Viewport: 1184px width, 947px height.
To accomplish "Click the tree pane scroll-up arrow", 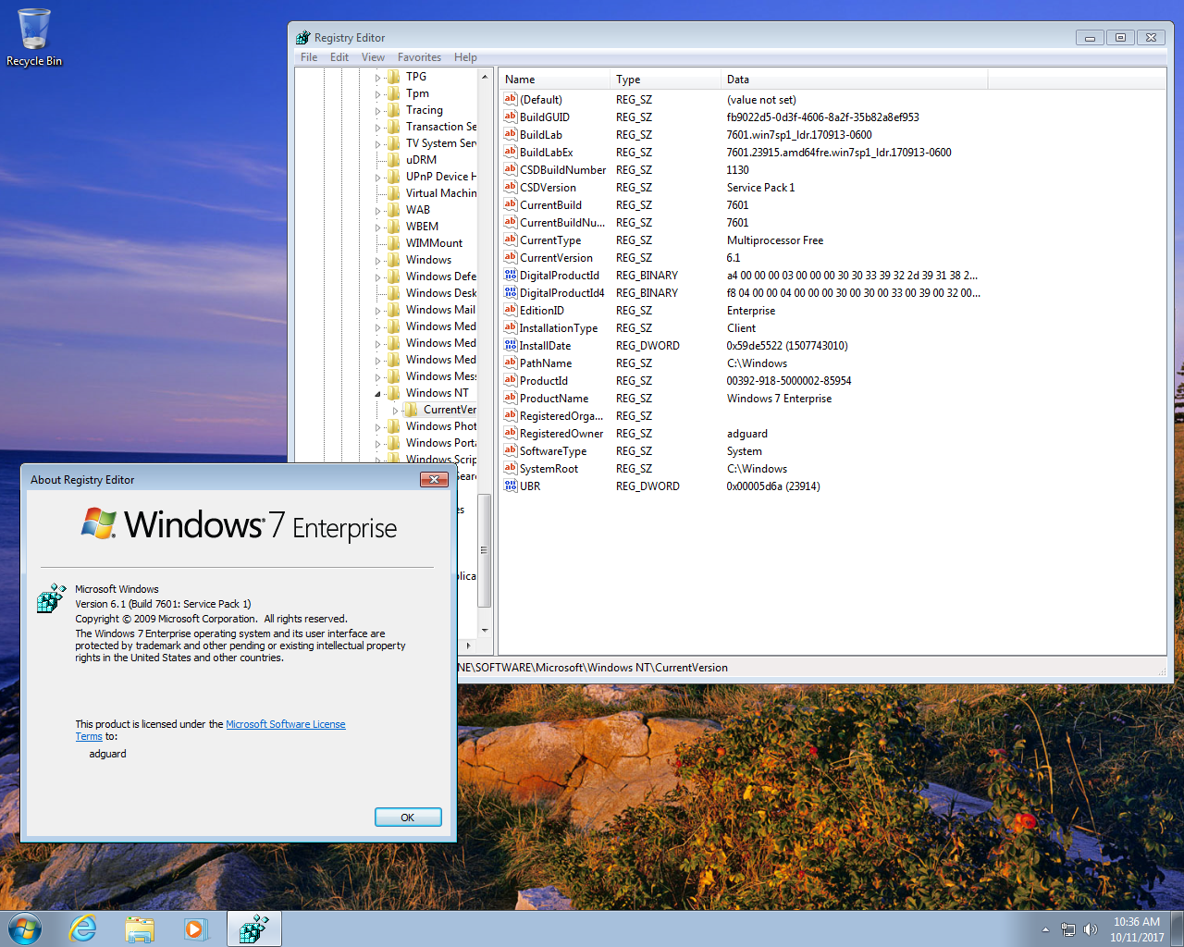I will 484,77.
